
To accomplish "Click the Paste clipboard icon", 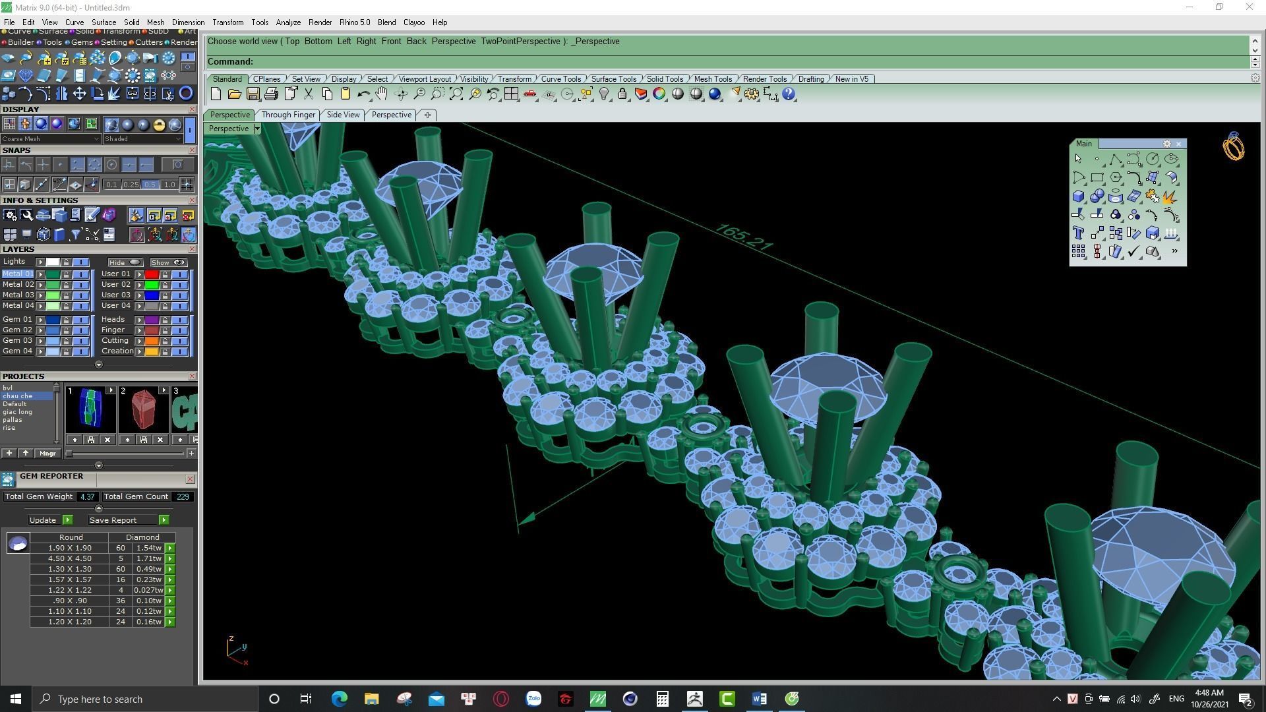I will click(x=345, y=94).
